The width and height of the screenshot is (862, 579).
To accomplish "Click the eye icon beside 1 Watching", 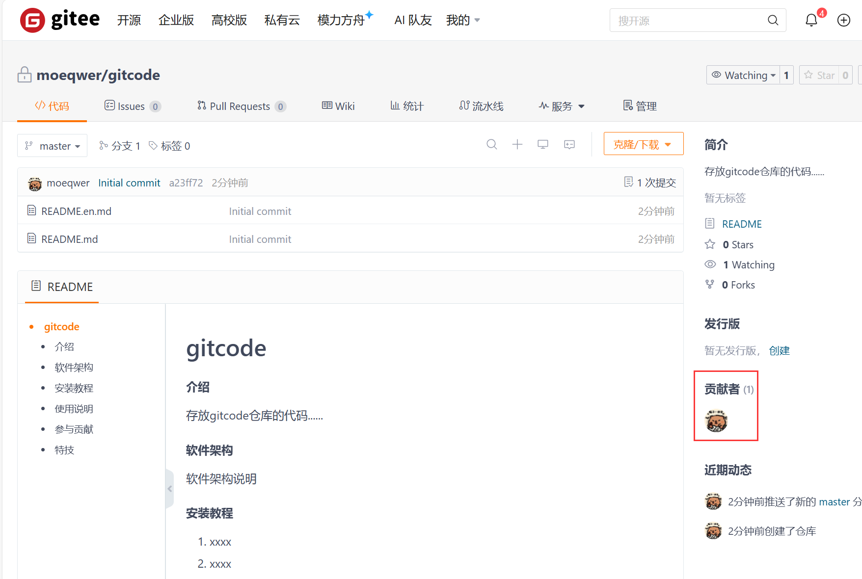I will 710,264.
